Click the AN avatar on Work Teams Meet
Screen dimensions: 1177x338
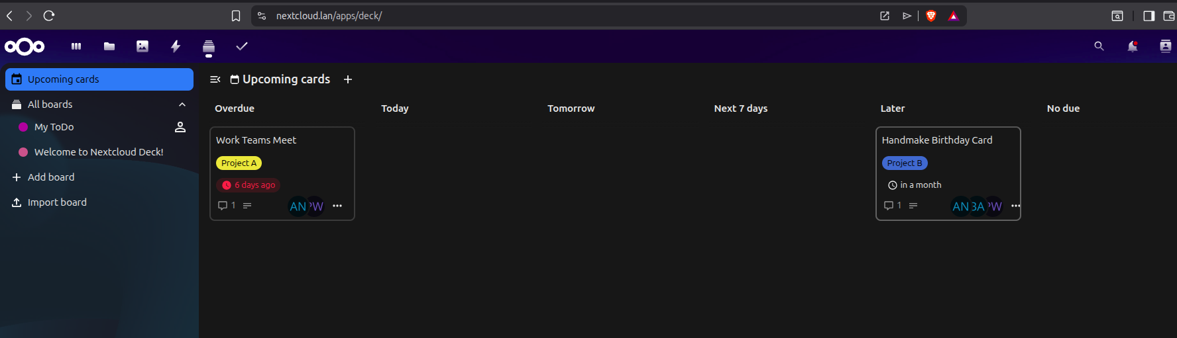tap(298, 206)
